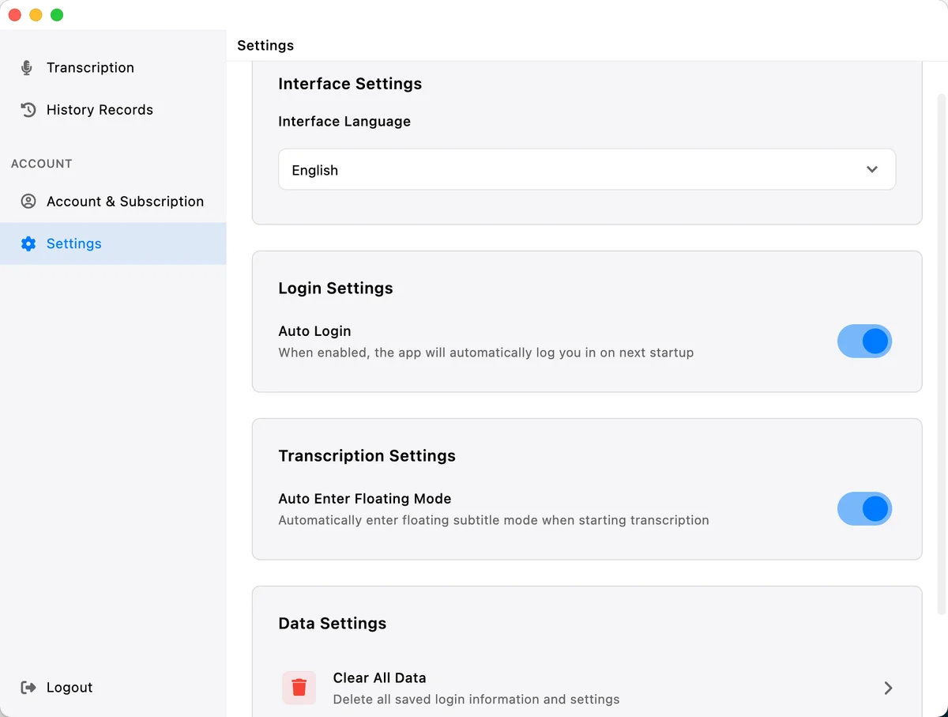Click the Logout icon at bottom left

[28, 687]
